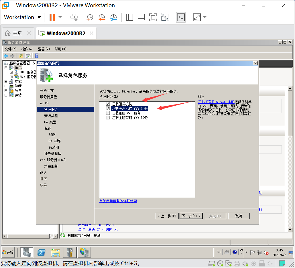The height and width of the screenshot is (268, 295).
Task: Go to 安装类型 wizard step
Action: [x=51, y=116]
